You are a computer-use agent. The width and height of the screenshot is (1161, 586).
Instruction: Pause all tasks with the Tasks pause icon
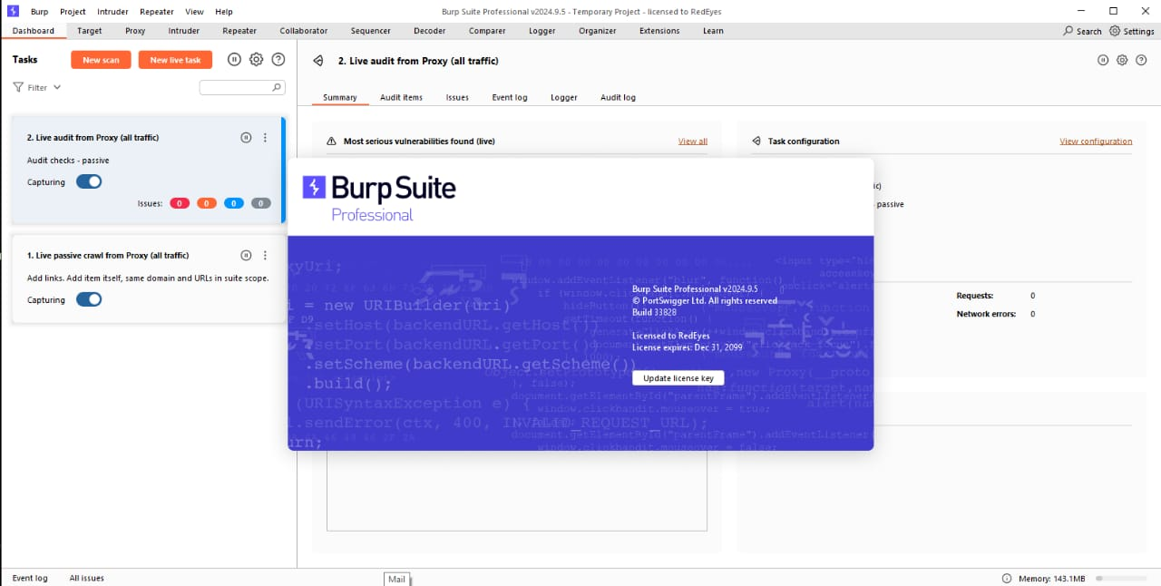(234, 60)
